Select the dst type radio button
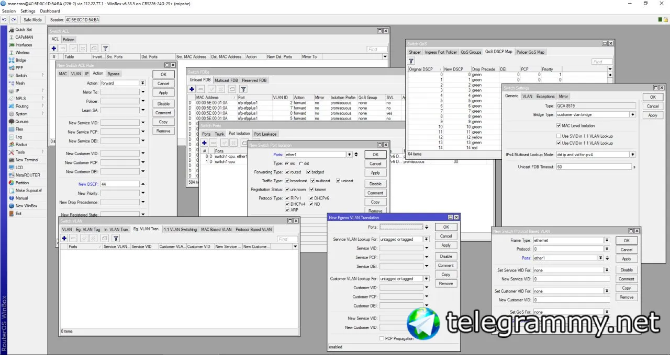The height and width of the screenshot is (355, 670). 300,163
